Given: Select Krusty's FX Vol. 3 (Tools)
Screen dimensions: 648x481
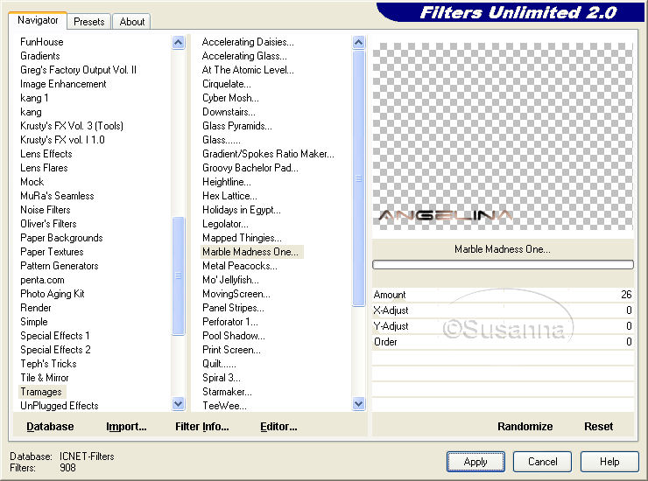Looking at the screenshot, I should [72, 126].
